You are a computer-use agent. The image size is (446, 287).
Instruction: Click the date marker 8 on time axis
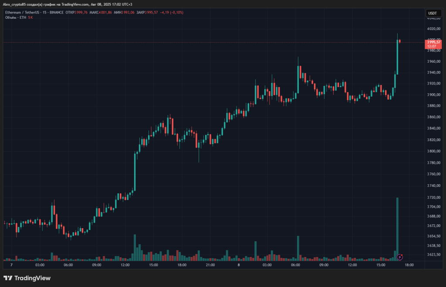point(239,265)
